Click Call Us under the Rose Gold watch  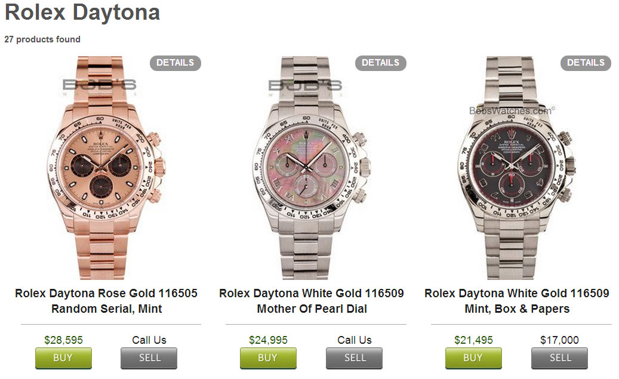click(149, 340)
